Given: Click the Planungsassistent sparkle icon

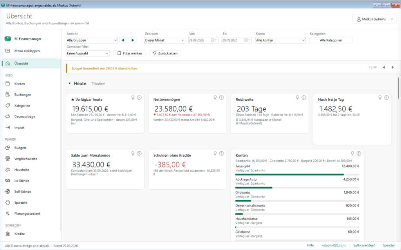Looking at the screenshot, I should [8, 214].
